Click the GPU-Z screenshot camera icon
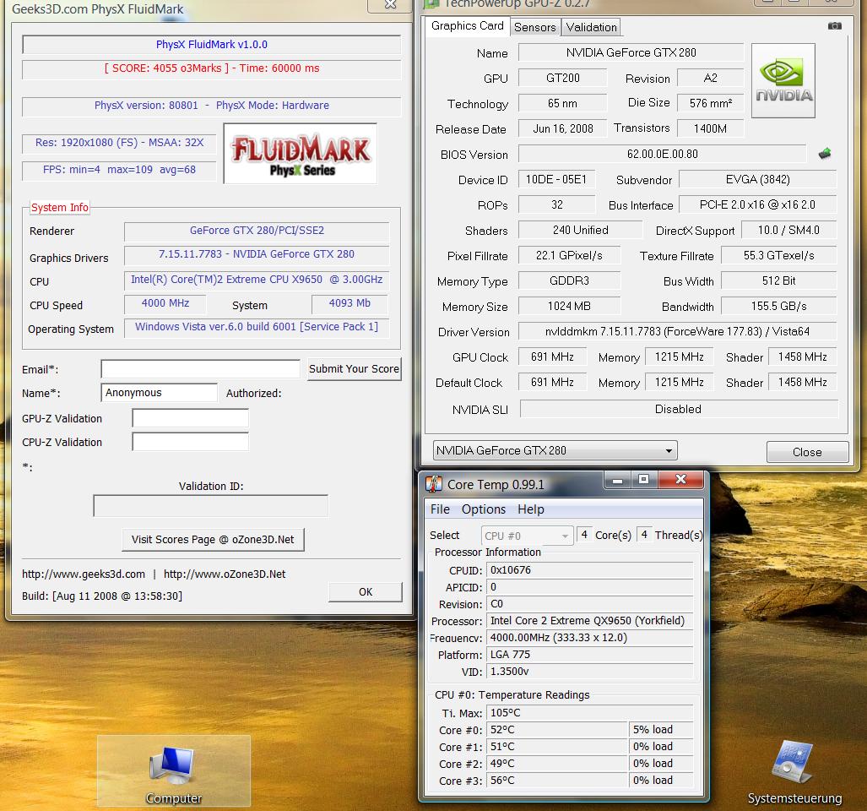The height and width of the screenshot is (811, 867). (x=834, y=26)
